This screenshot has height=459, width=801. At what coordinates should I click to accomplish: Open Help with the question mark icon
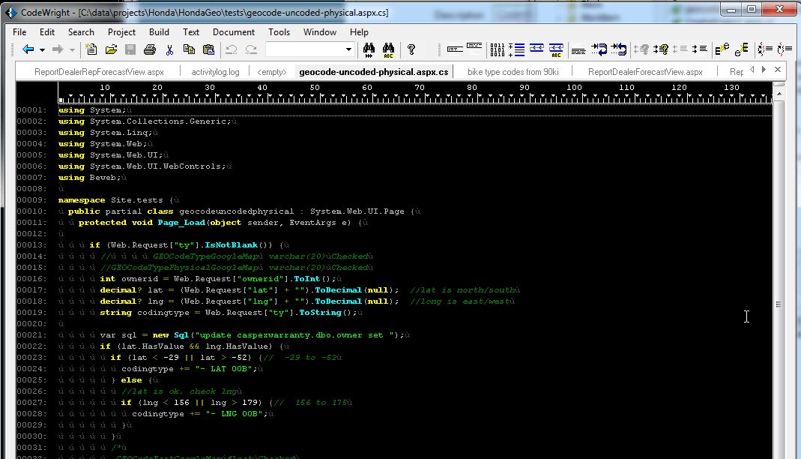pyautogui.click(x=410, y=49)
